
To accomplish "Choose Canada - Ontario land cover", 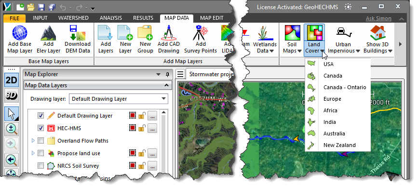I will 338,87.
